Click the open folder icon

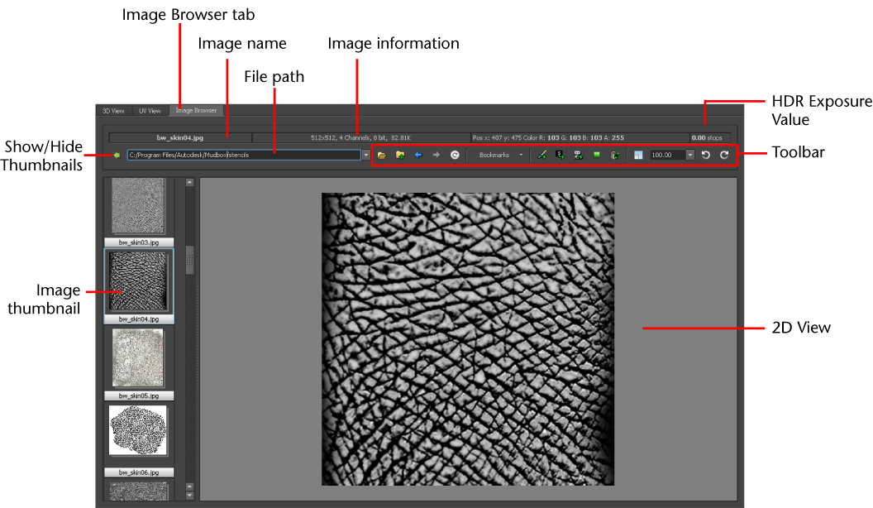(381, 156)
